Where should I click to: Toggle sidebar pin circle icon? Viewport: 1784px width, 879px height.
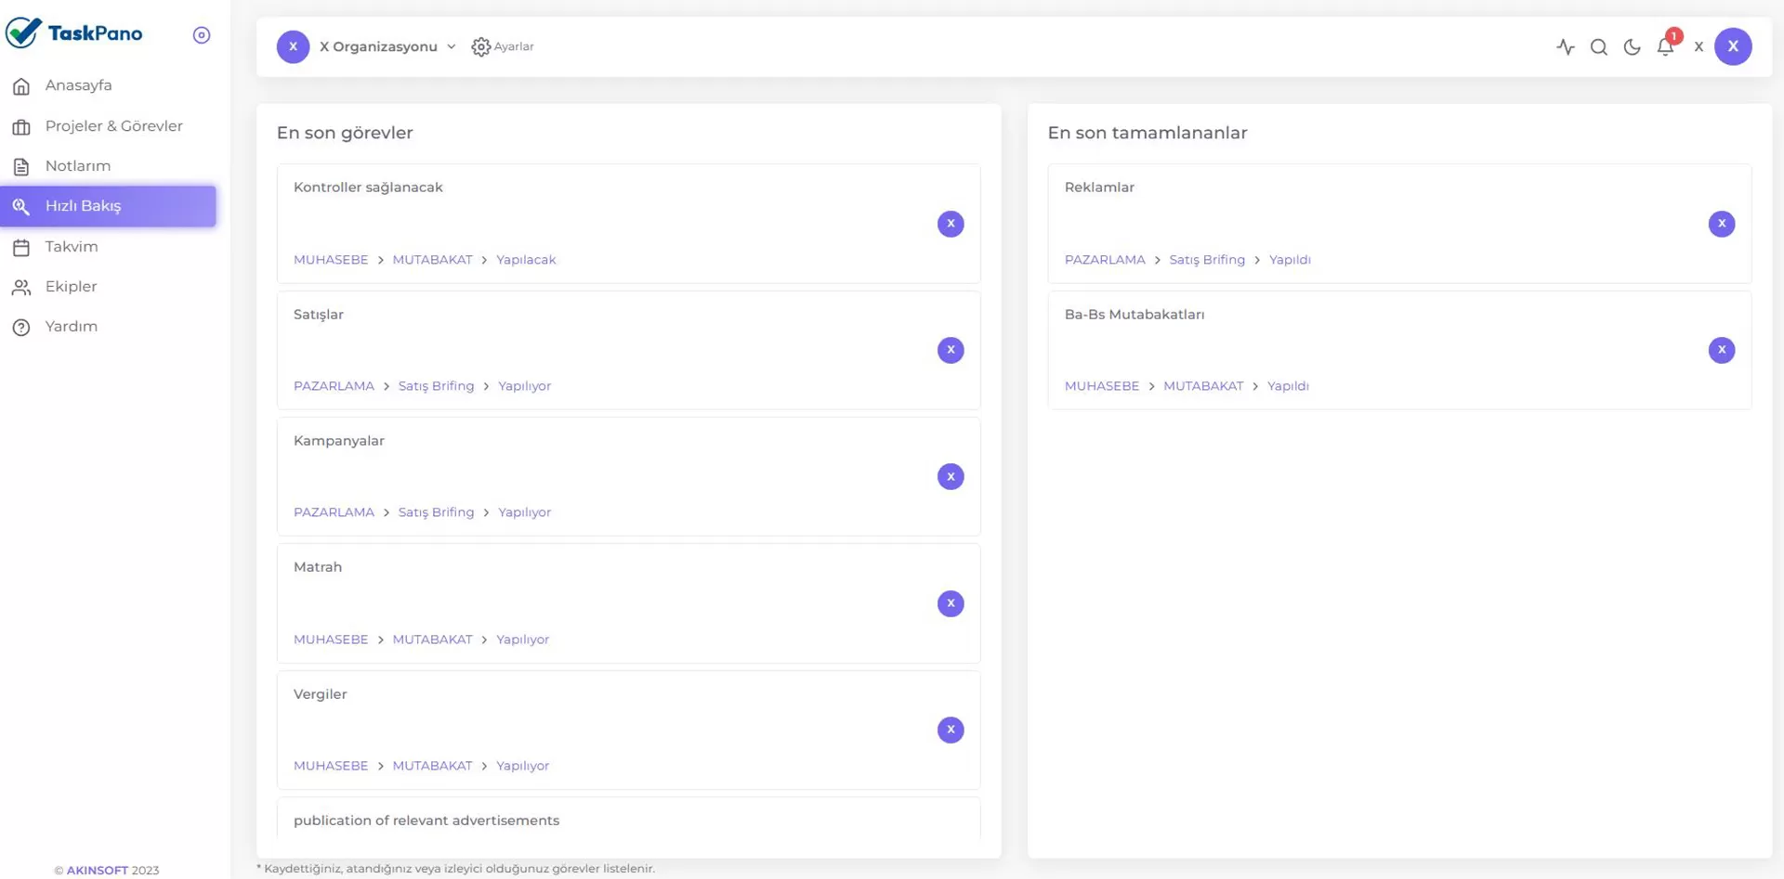coord(202,35)
